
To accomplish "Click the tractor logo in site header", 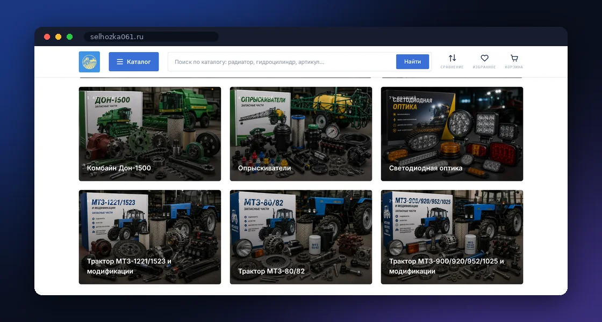I will pyautogui.click(x=89, y=62).
